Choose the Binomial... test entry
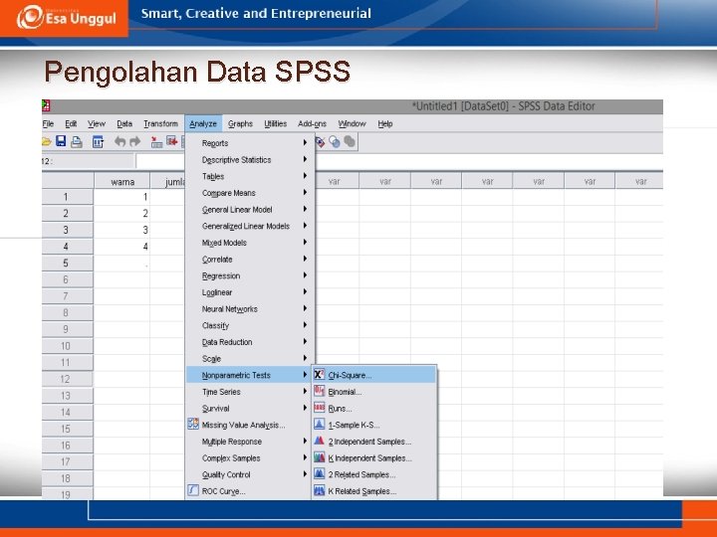Viewport: 717px width, 537px height. click(x=374, y=392)
